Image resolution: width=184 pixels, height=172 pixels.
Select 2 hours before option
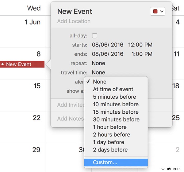point(111,135)
